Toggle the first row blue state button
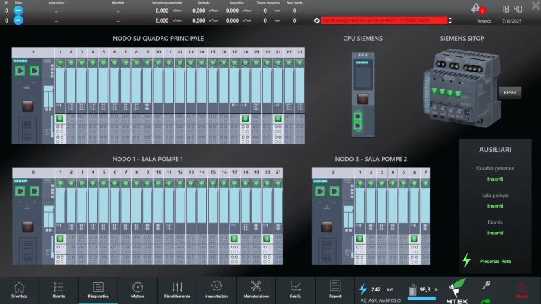The width and height of the screenshot is (541, 304). click(19, 11)
